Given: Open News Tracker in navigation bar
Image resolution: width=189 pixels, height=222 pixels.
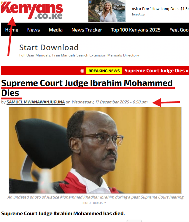Looking at the screenshot, I should click(x=87, y=30).
